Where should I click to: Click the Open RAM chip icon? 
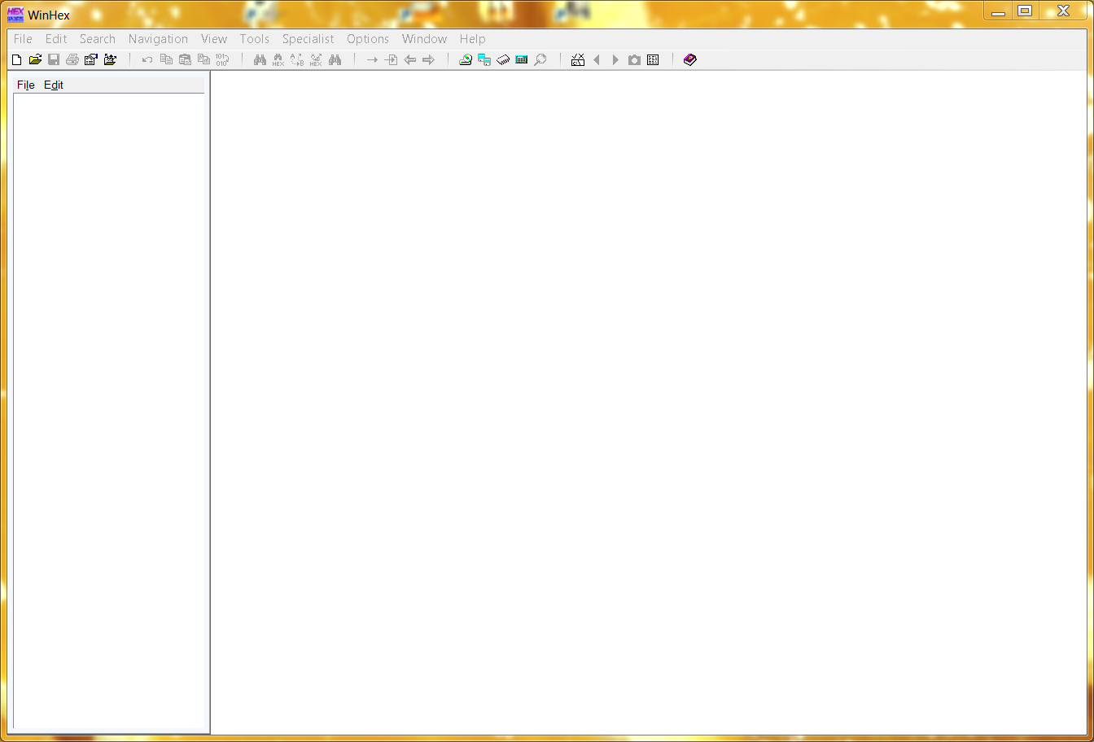(503, 59)
